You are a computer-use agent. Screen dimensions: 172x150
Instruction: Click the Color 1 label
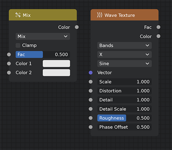pyautogui.click(x=24, y=64)
